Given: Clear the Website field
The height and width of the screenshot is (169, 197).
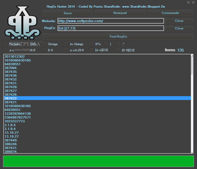Looking at the screenshot, I should pyautogui.click(x=179, y=21).
